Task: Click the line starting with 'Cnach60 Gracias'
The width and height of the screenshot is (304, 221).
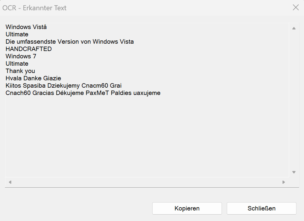Action: point(83,93)
